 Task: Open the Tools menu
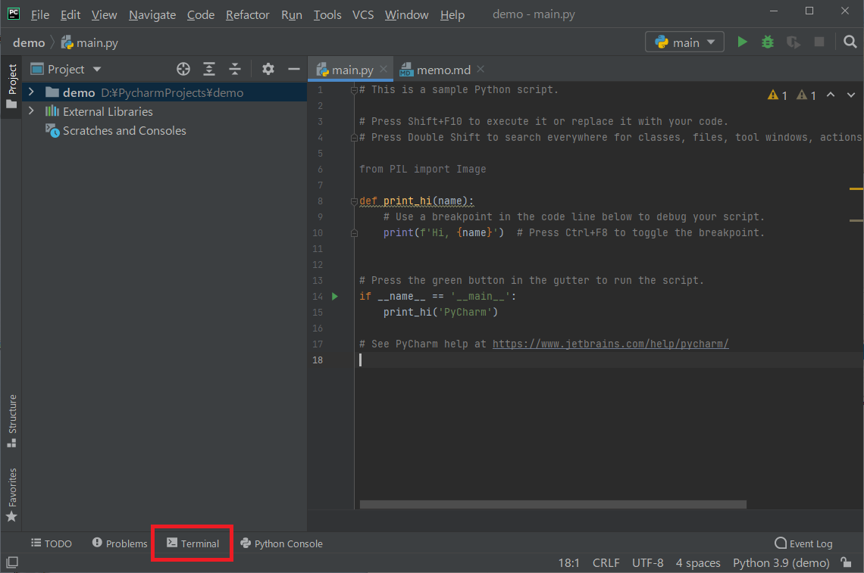coord(327,14)
